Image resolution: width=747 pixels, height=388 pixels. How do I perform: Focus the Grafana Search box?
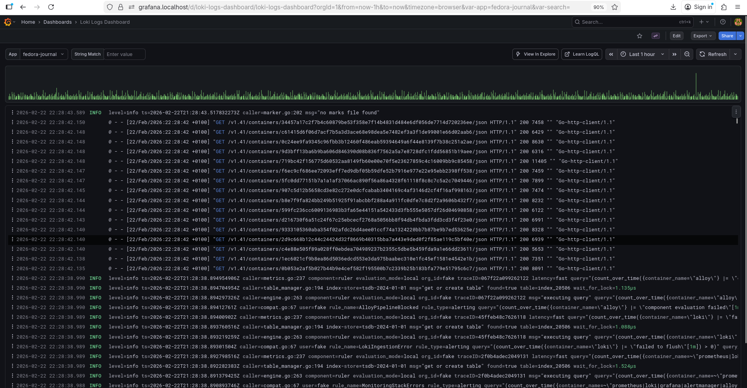(x=633, y=22)
